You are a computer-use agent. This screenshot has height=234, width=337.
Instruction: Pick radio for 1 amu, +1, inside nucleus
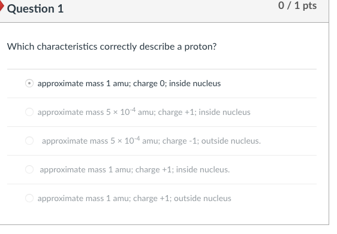29,169
